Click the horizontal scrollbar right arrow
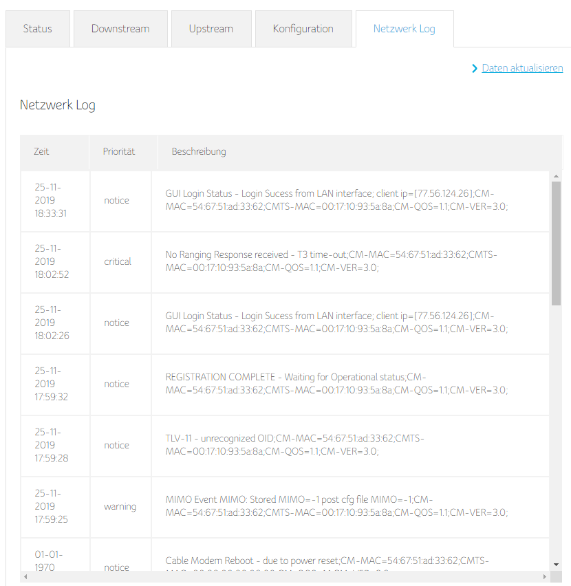Screen dimensions: 571x586 pos(546,576)
